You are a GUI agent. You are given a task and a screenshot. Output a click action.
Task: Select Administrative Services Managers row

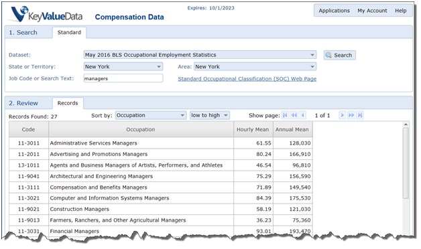point(161,143)
